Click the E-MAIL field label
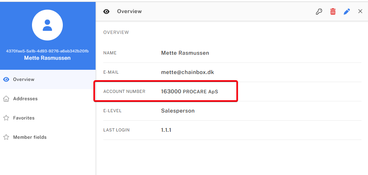The image size is (368, 175). tap(111, 72)
